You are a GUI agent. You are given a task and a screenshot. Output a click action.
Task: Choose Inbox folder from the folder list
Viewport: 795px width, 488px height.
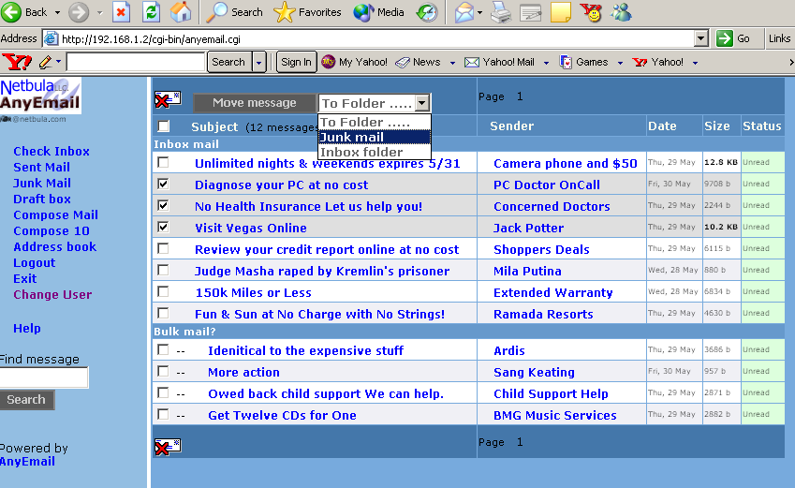coord(375,152)
